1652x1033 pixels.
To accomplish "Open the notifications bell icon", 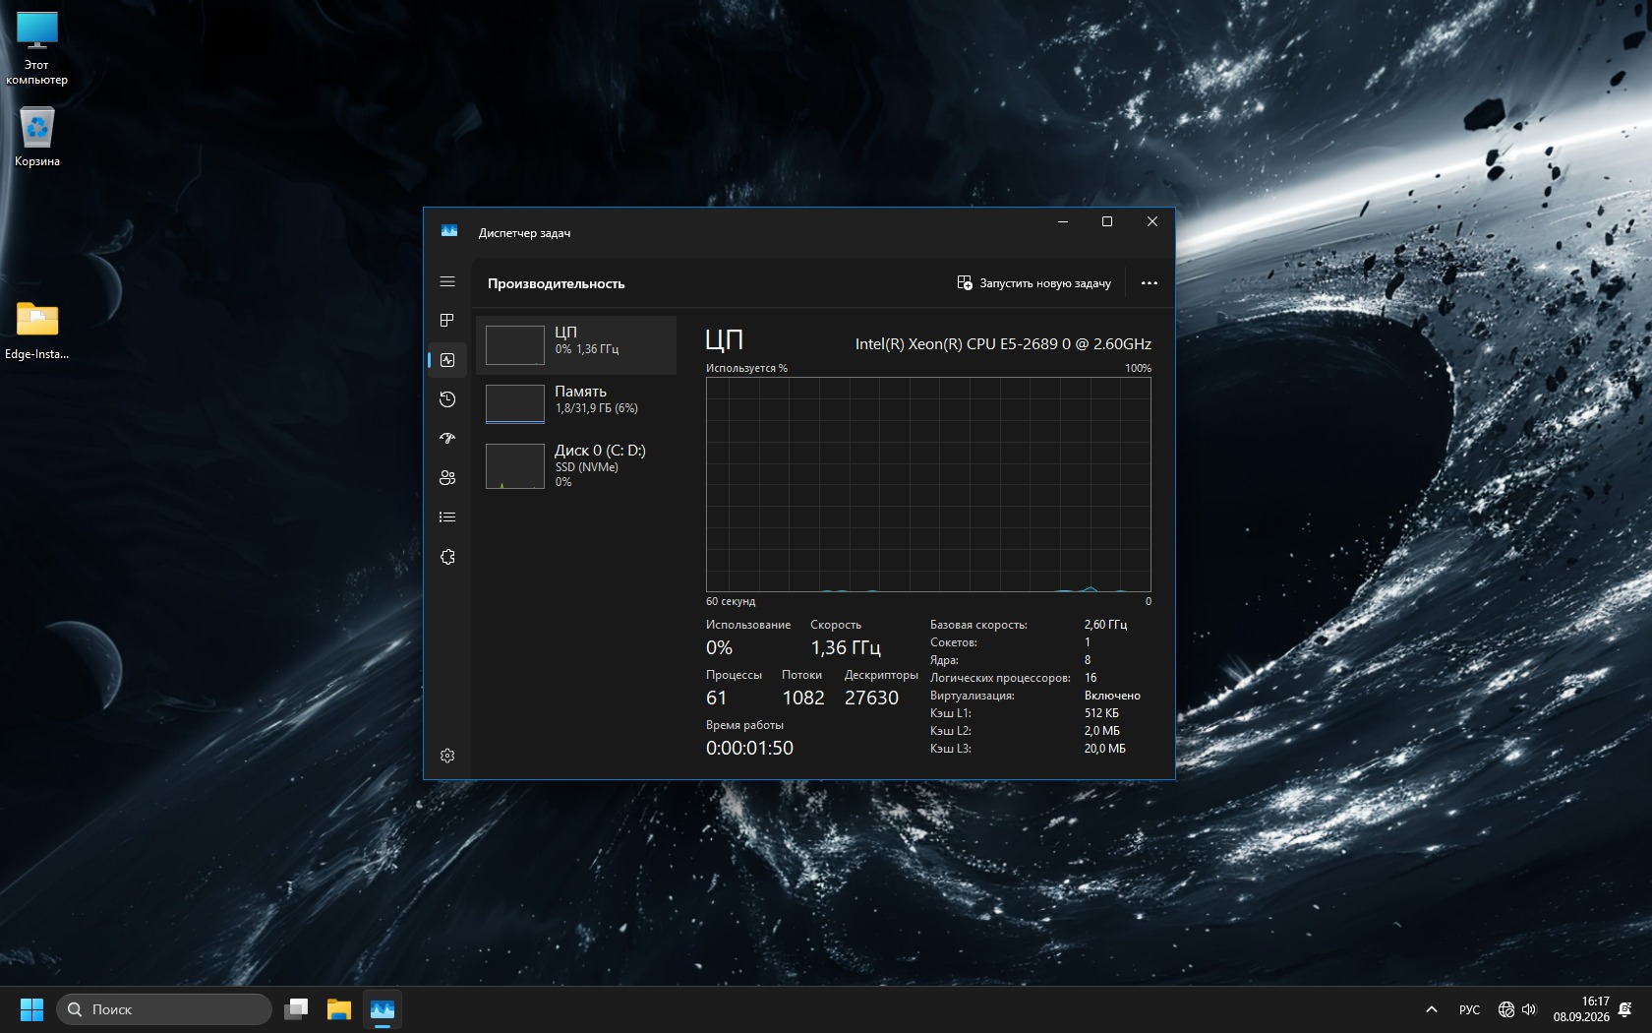I will (x=1625, y=1009).
